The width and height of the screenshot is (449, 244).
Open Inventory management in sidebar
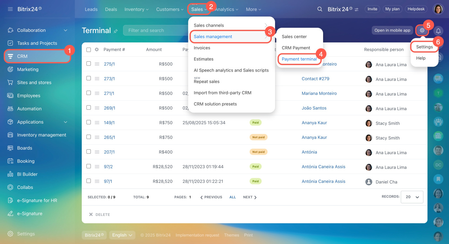(x=41, y=135)
